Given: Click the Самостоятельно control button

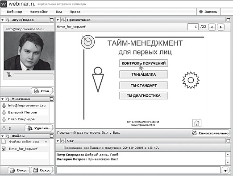Looking at the screenshot, I should [211, 133].
